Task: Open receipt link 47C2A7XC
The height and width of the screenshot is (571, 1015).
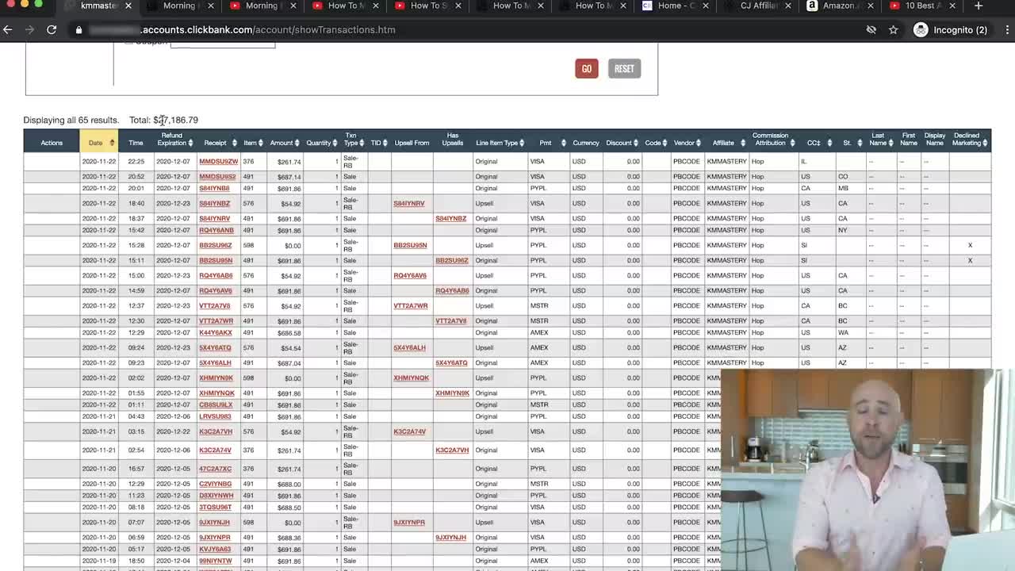Action: [215, 469]
